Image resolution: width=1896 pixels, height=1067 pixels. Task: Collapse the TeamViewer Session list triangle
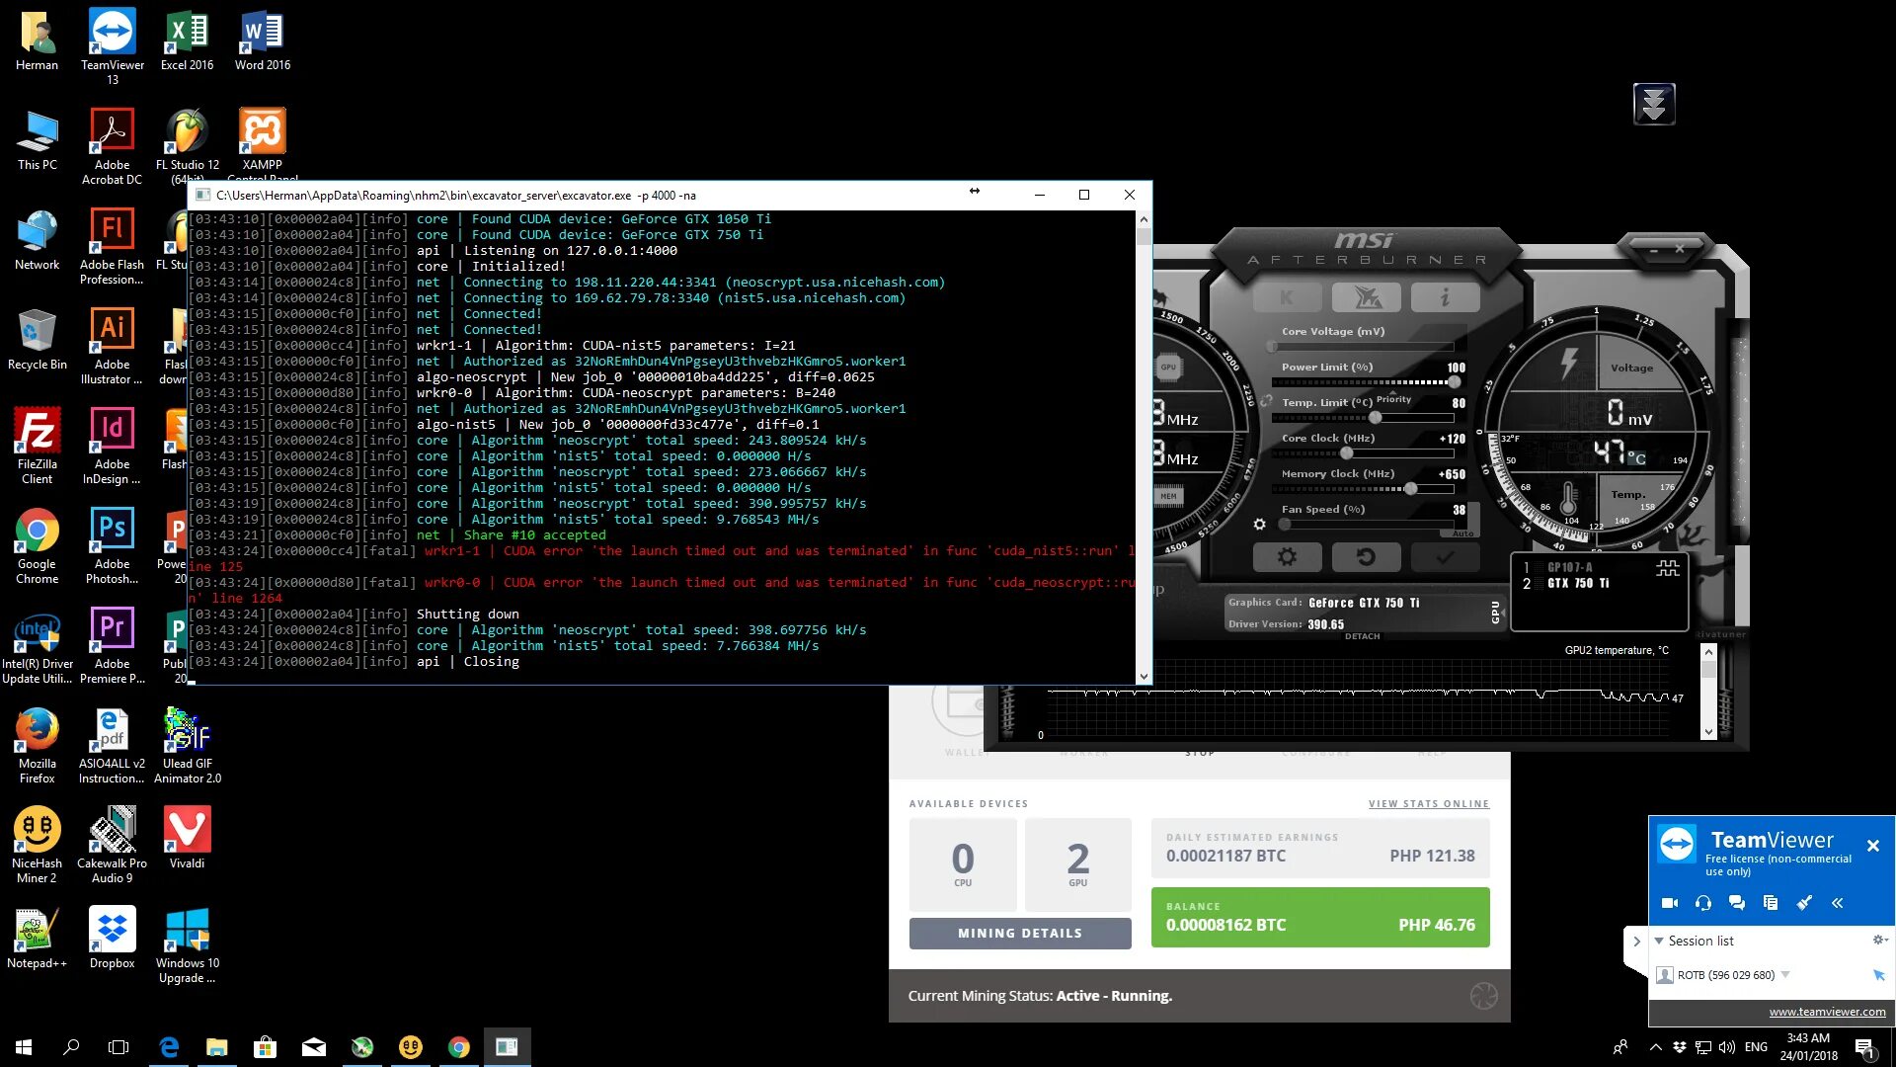pyautogui.click(x=1659, y=941)
